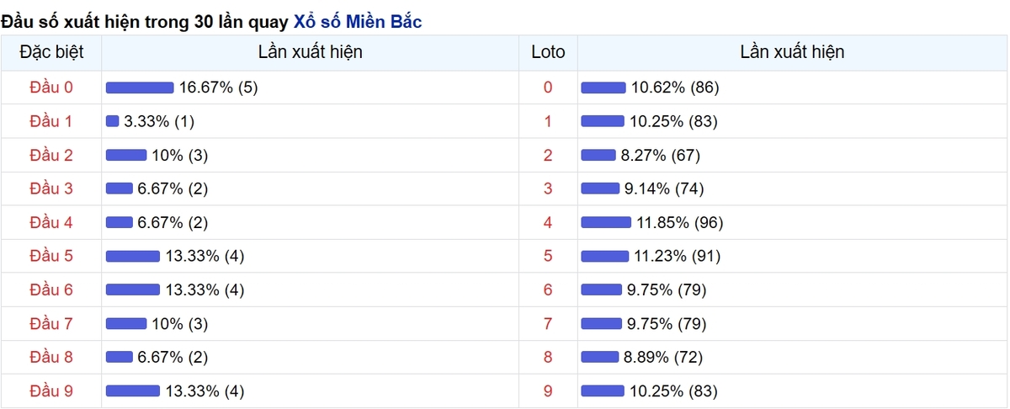Click the Đầu 7 10% bar
The height and width of the screenshot is (409, 1010).
126,323
